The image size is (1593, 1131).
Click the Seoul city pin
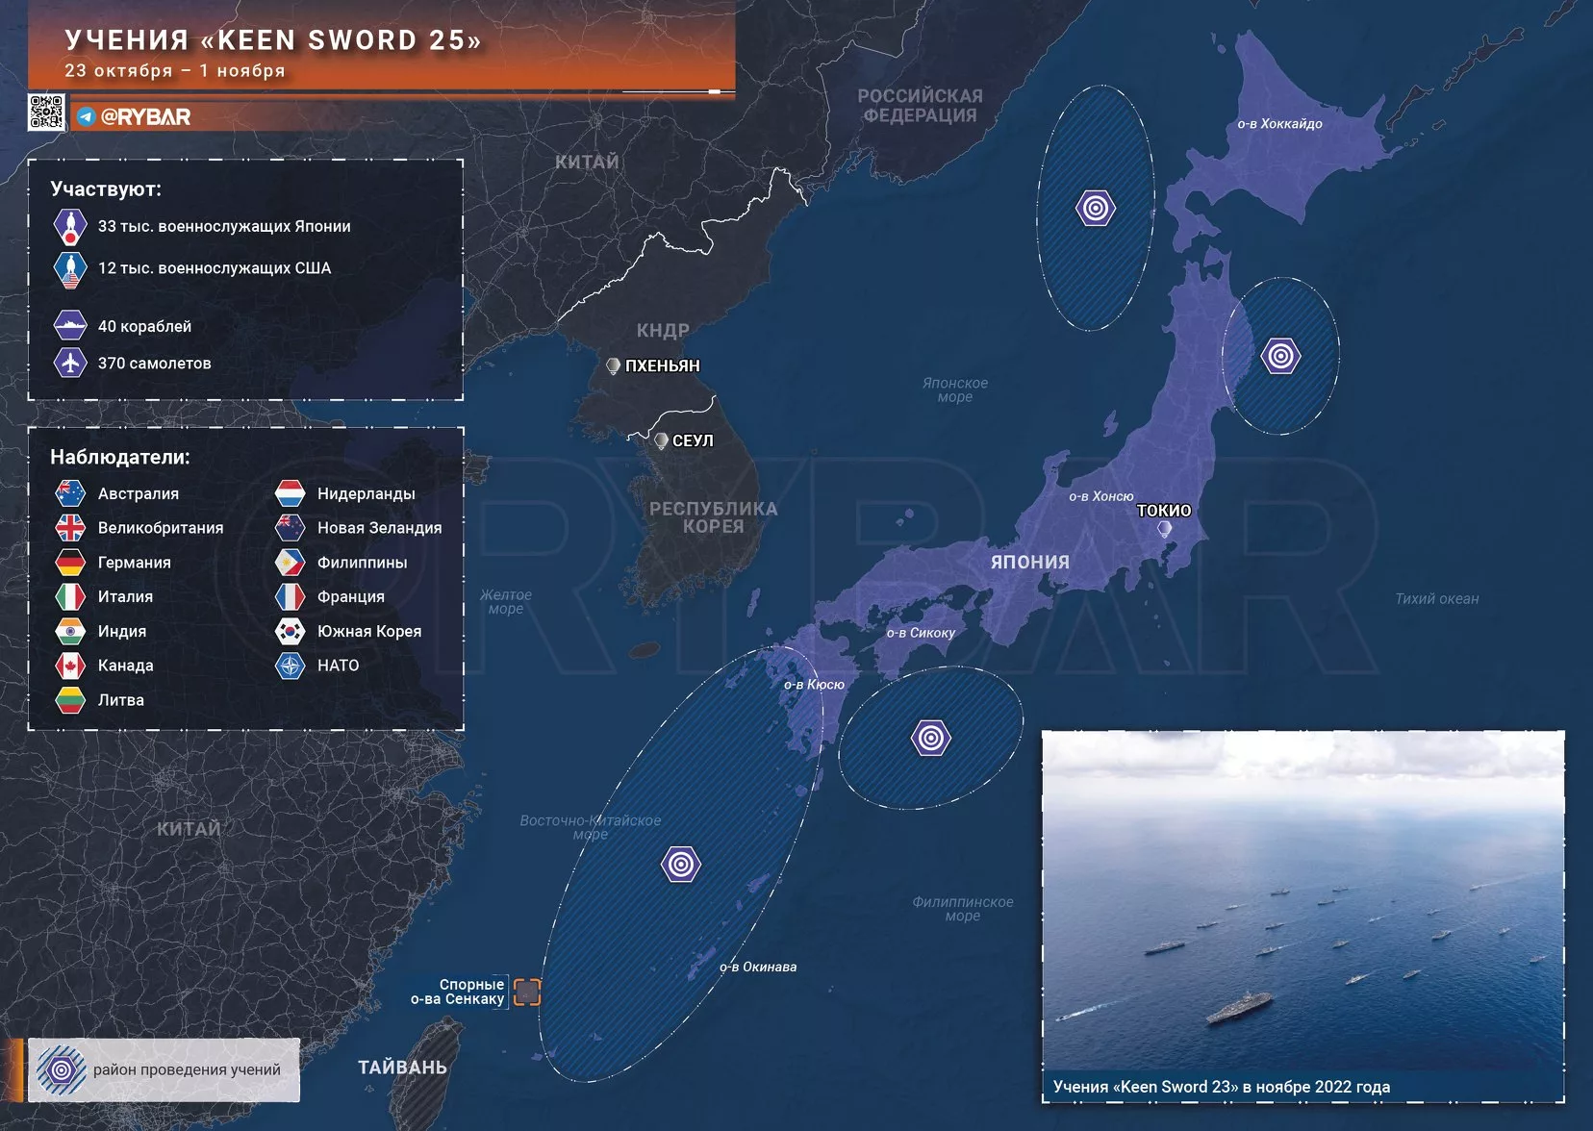click(x=661, y=440)
